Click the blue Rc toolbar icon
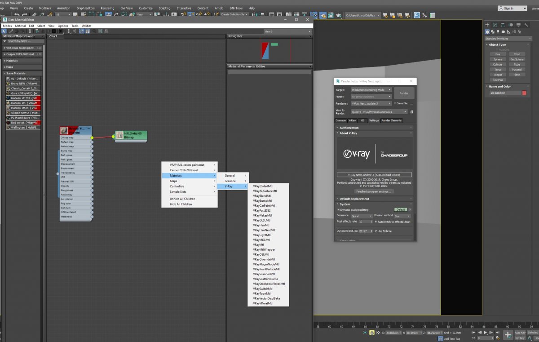Screen dimensions: 539x342 pyautogui.click(x=417, y=15)
